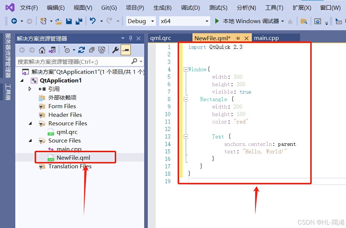
Task: Collapse All items in Solution Explorer
Action: coord(91,50)
